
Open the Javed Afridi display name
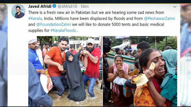point(40,6)
